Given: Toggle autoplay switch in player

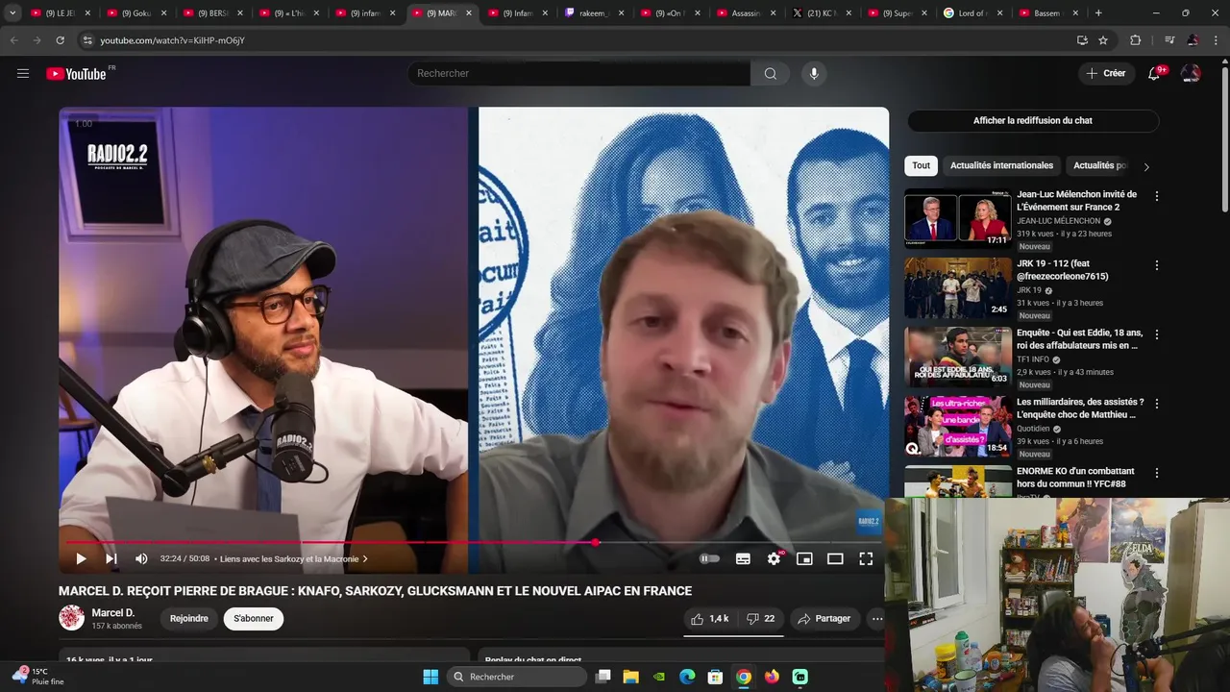Looking at the screenshot, I should coord(710,558).
